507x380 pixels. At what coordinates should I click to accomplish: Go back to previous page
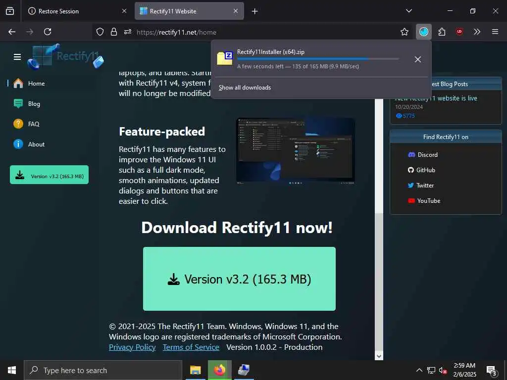point(12,32)
